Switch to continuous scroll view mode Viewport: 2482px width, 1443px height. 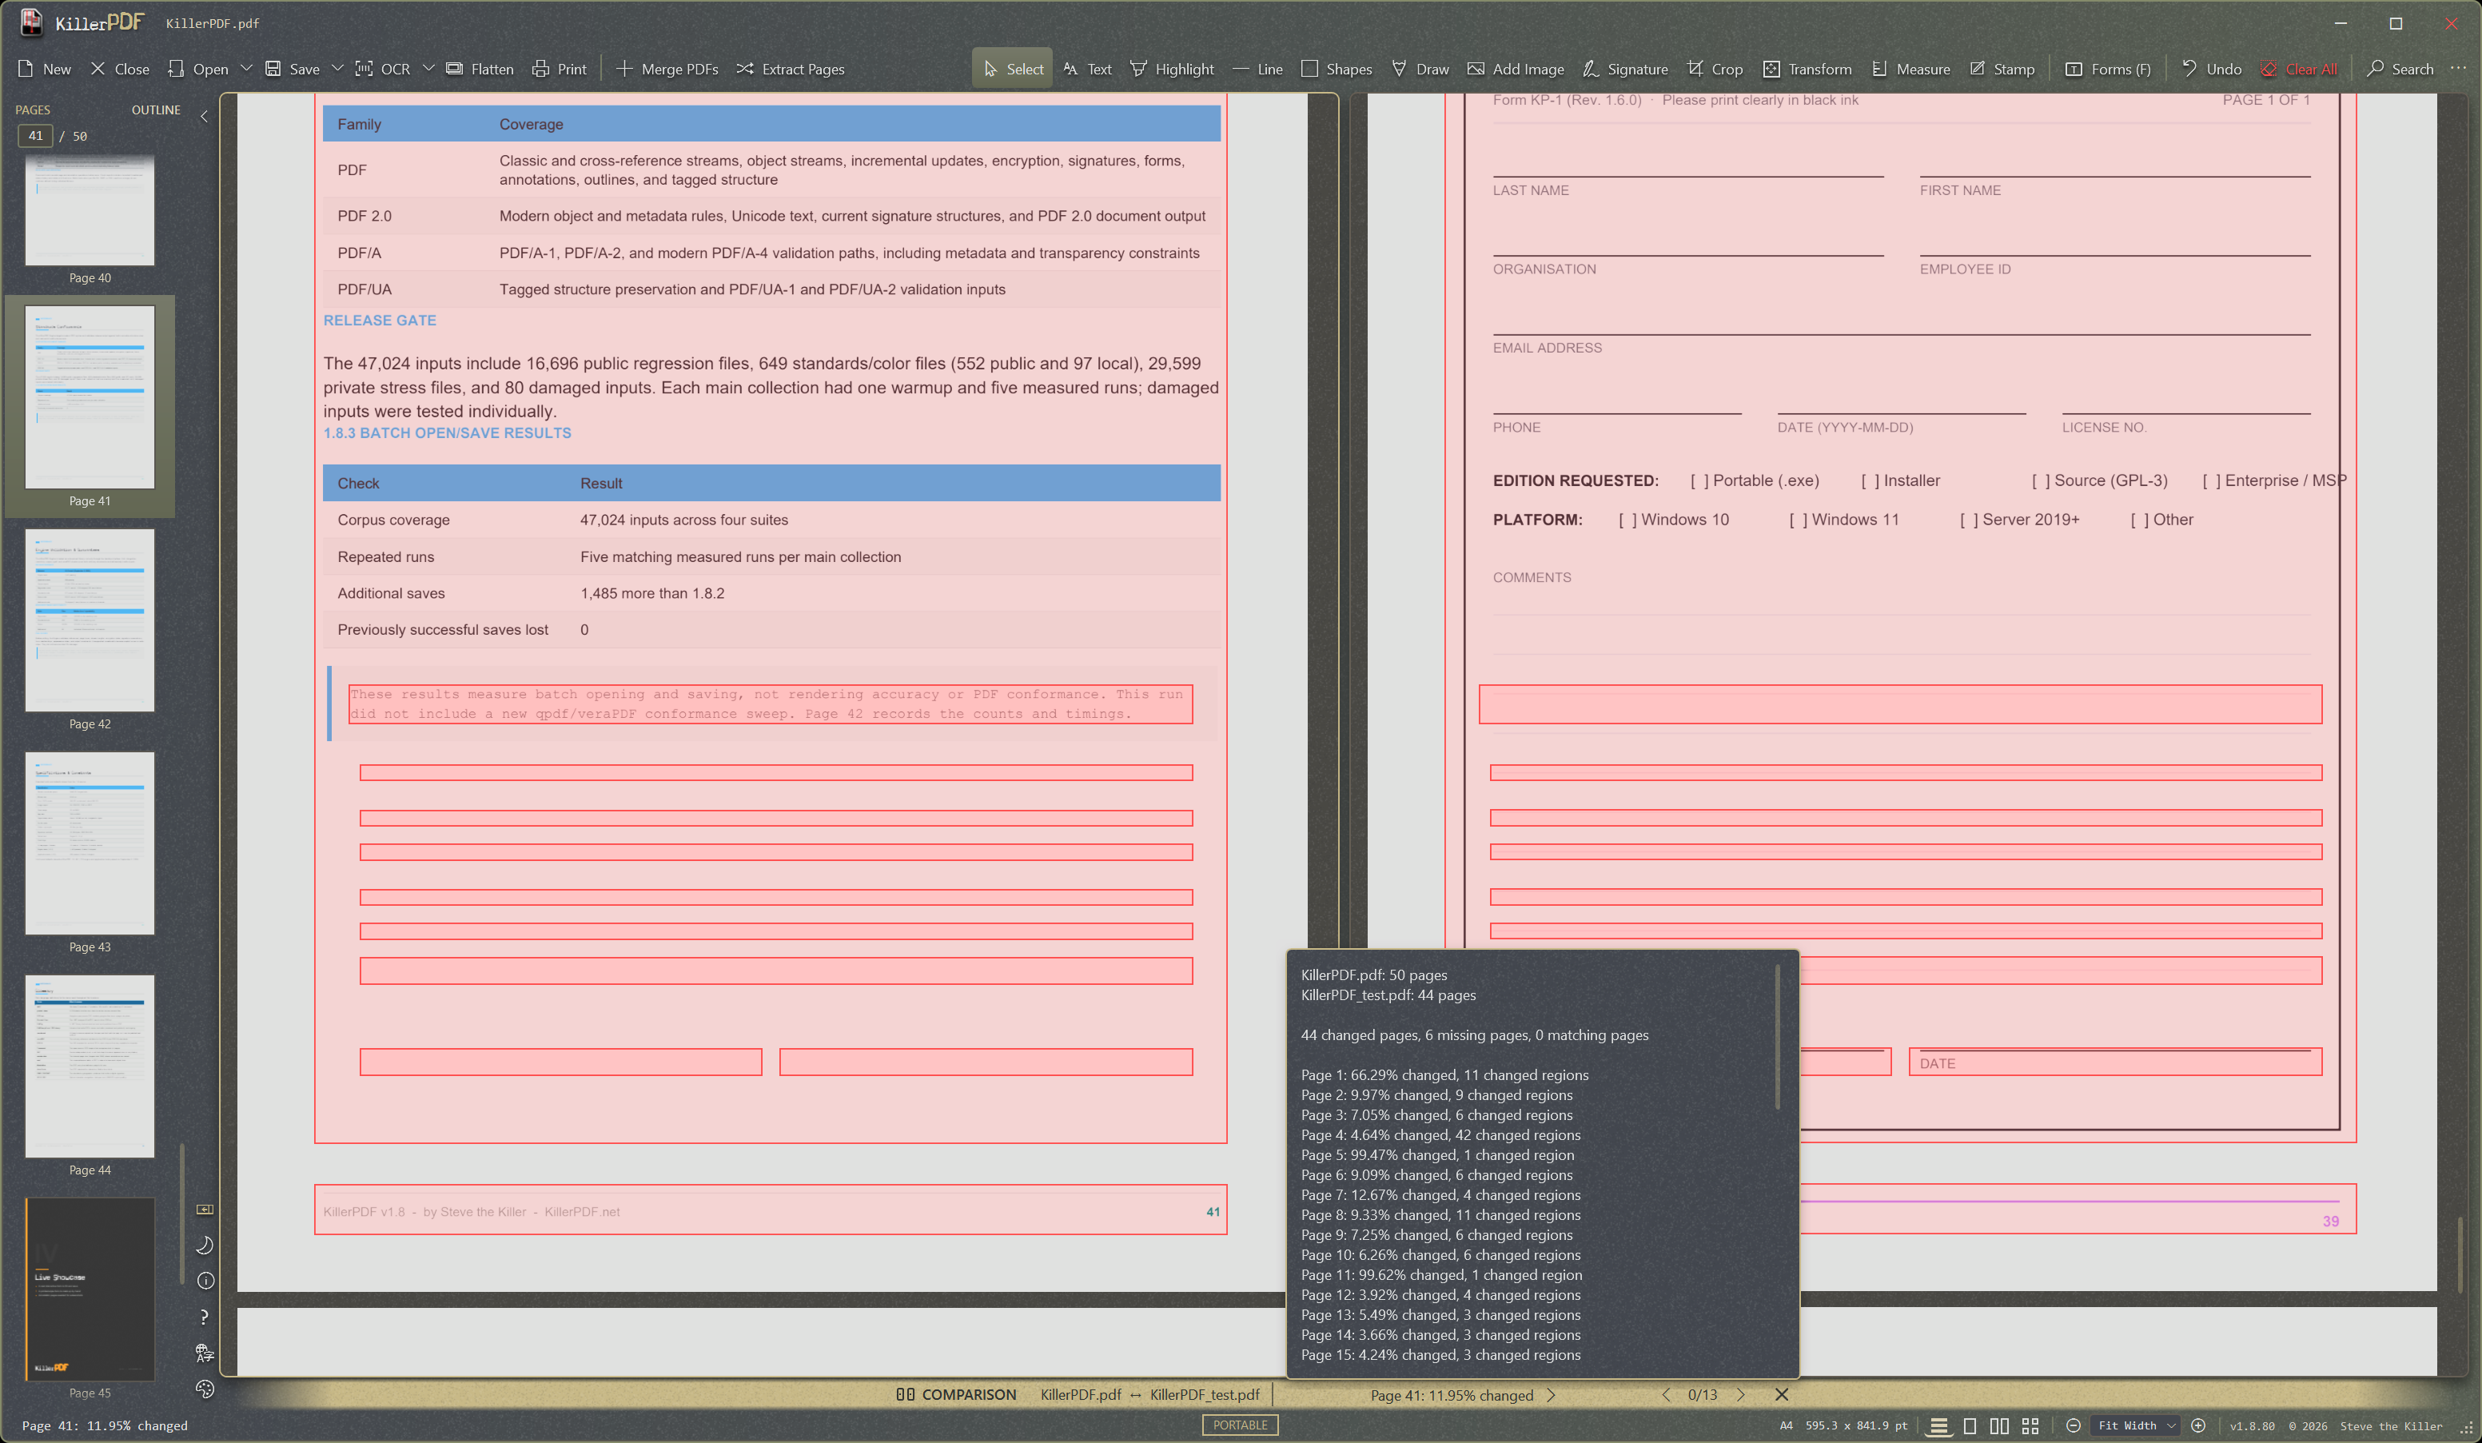(1938, 1425)
